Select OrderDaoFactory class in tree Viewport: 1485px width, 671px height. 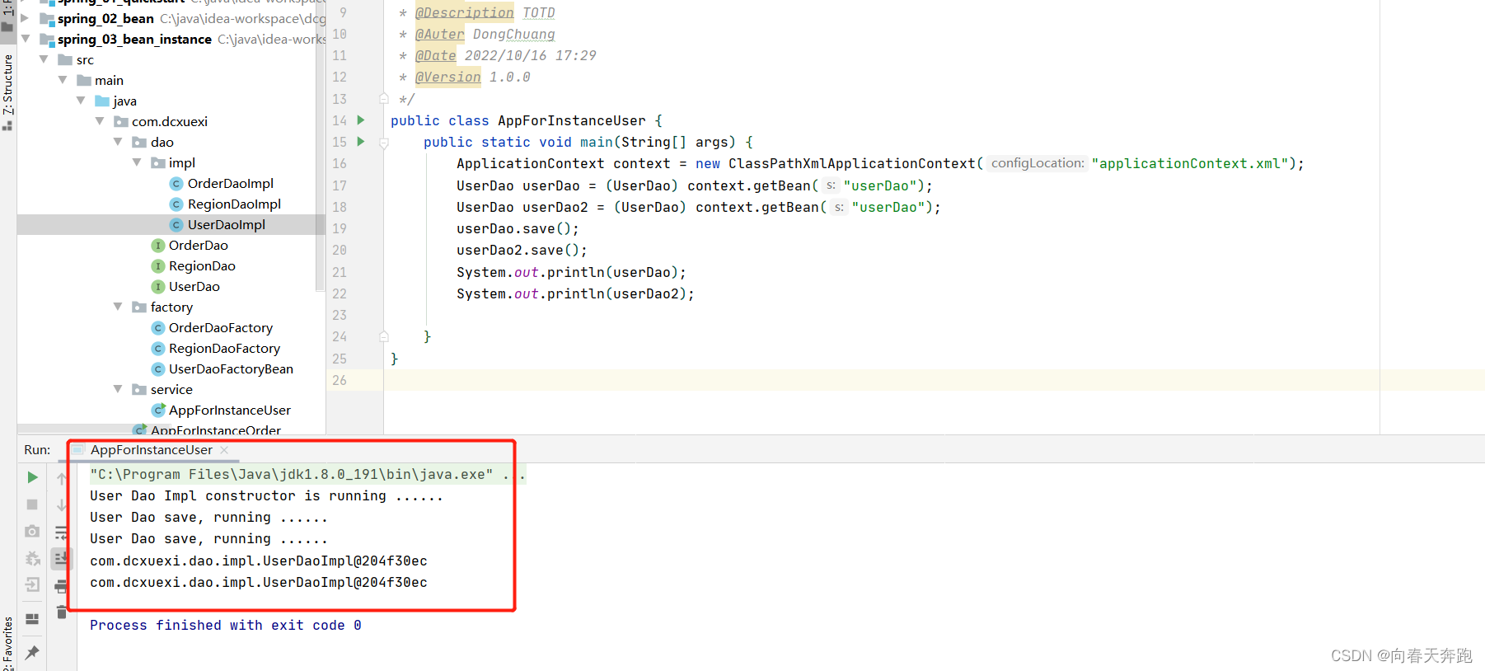point(220,327)
